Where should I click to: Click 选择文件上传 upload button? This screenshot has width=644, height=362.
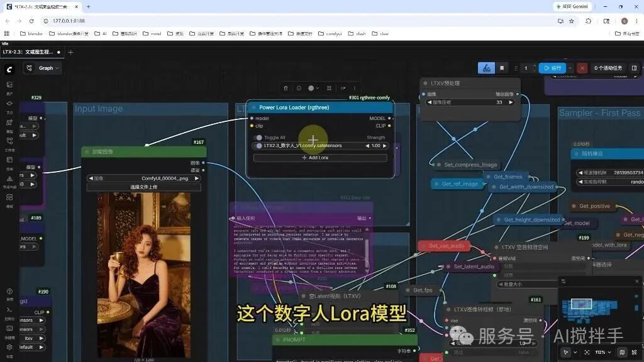tap(143, 187)
